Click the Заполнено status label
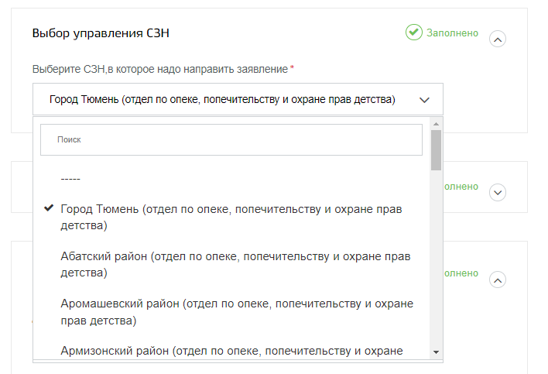Screen dimensions: 548x374 [x=452, y=33]
